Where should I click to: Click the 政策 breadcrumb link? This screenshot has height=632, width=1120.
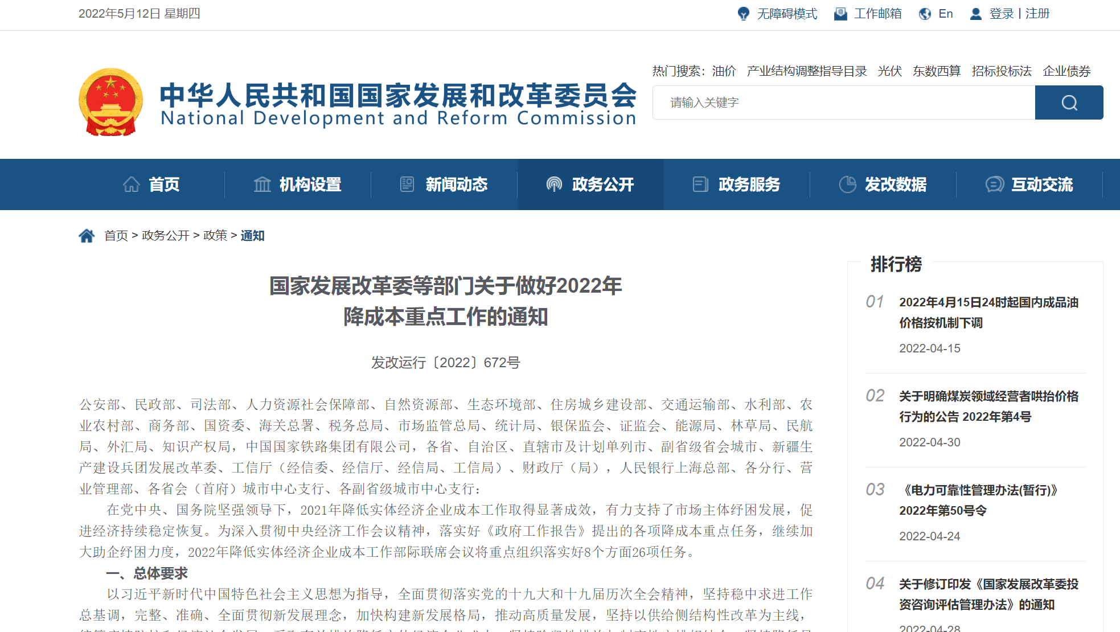[x=215, y=236]
